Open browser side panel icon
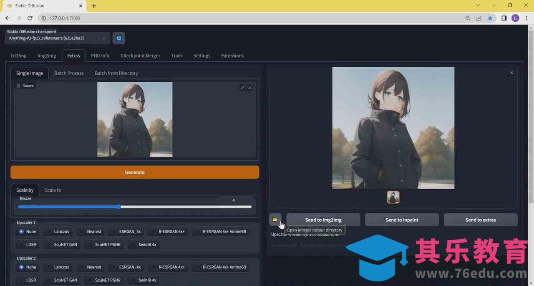Screen dimensions: 534x286 504,18
